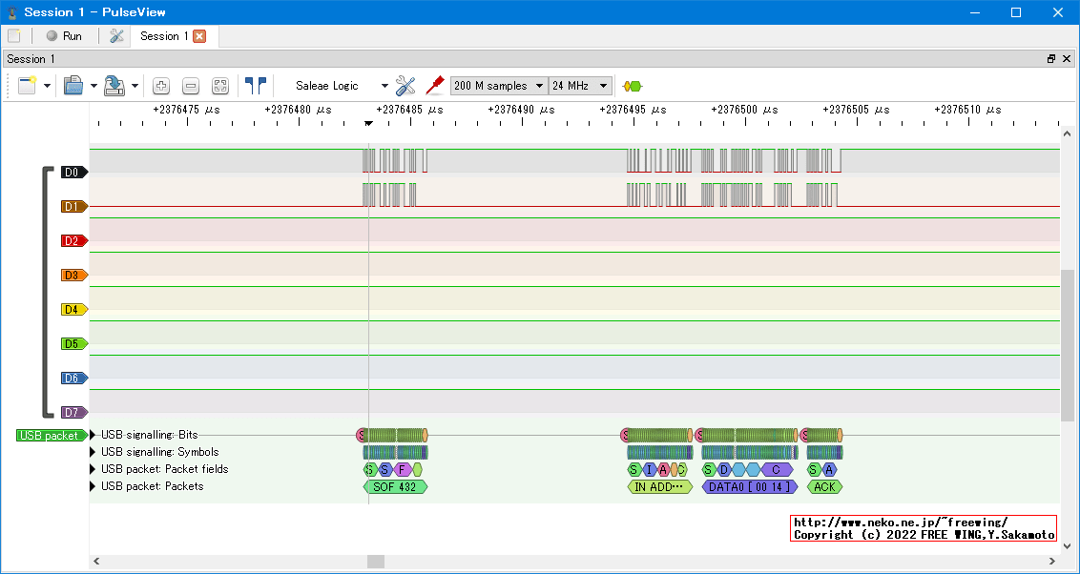Open the 24 MHz sample rate dropdown
This screenshot has width=1080, height=574.
point(579,86)
